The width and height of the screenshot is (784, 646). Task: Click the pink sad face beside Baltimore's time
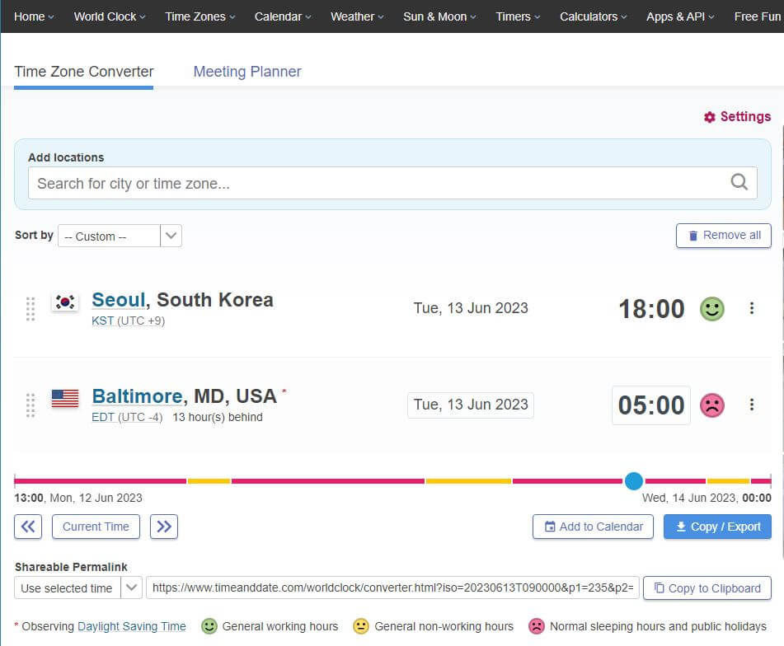[x=711, y=405]
